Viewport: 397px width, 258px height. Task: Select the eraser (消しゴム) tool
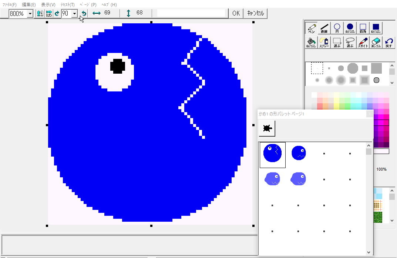point(376,42)
